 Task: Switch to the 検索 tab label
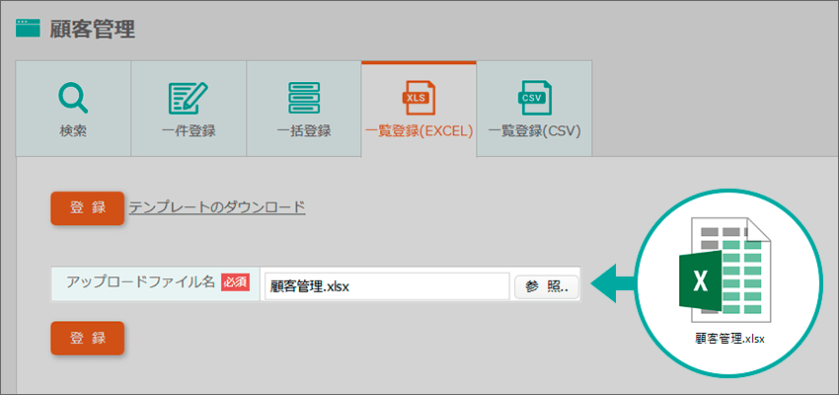(x=73, y=131)
